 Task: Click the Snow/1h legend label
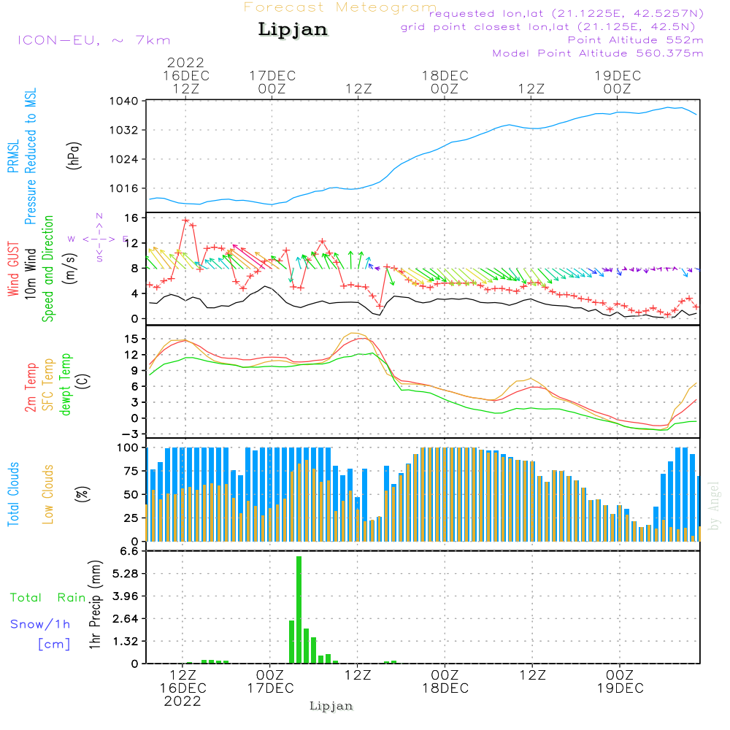click(40, 624)
